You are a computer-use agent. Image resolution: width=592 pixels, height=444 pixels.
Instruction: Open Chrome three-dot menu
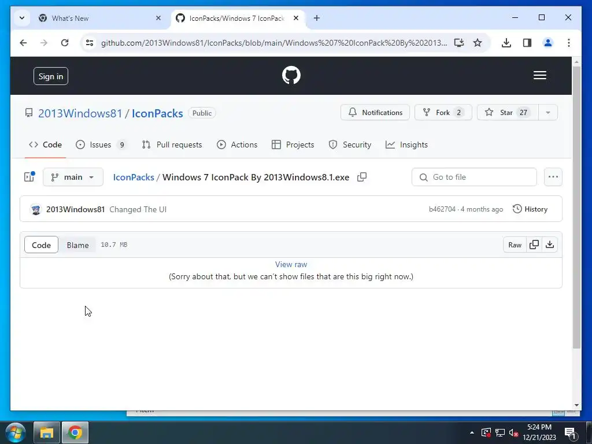click(x=569, y=43)
